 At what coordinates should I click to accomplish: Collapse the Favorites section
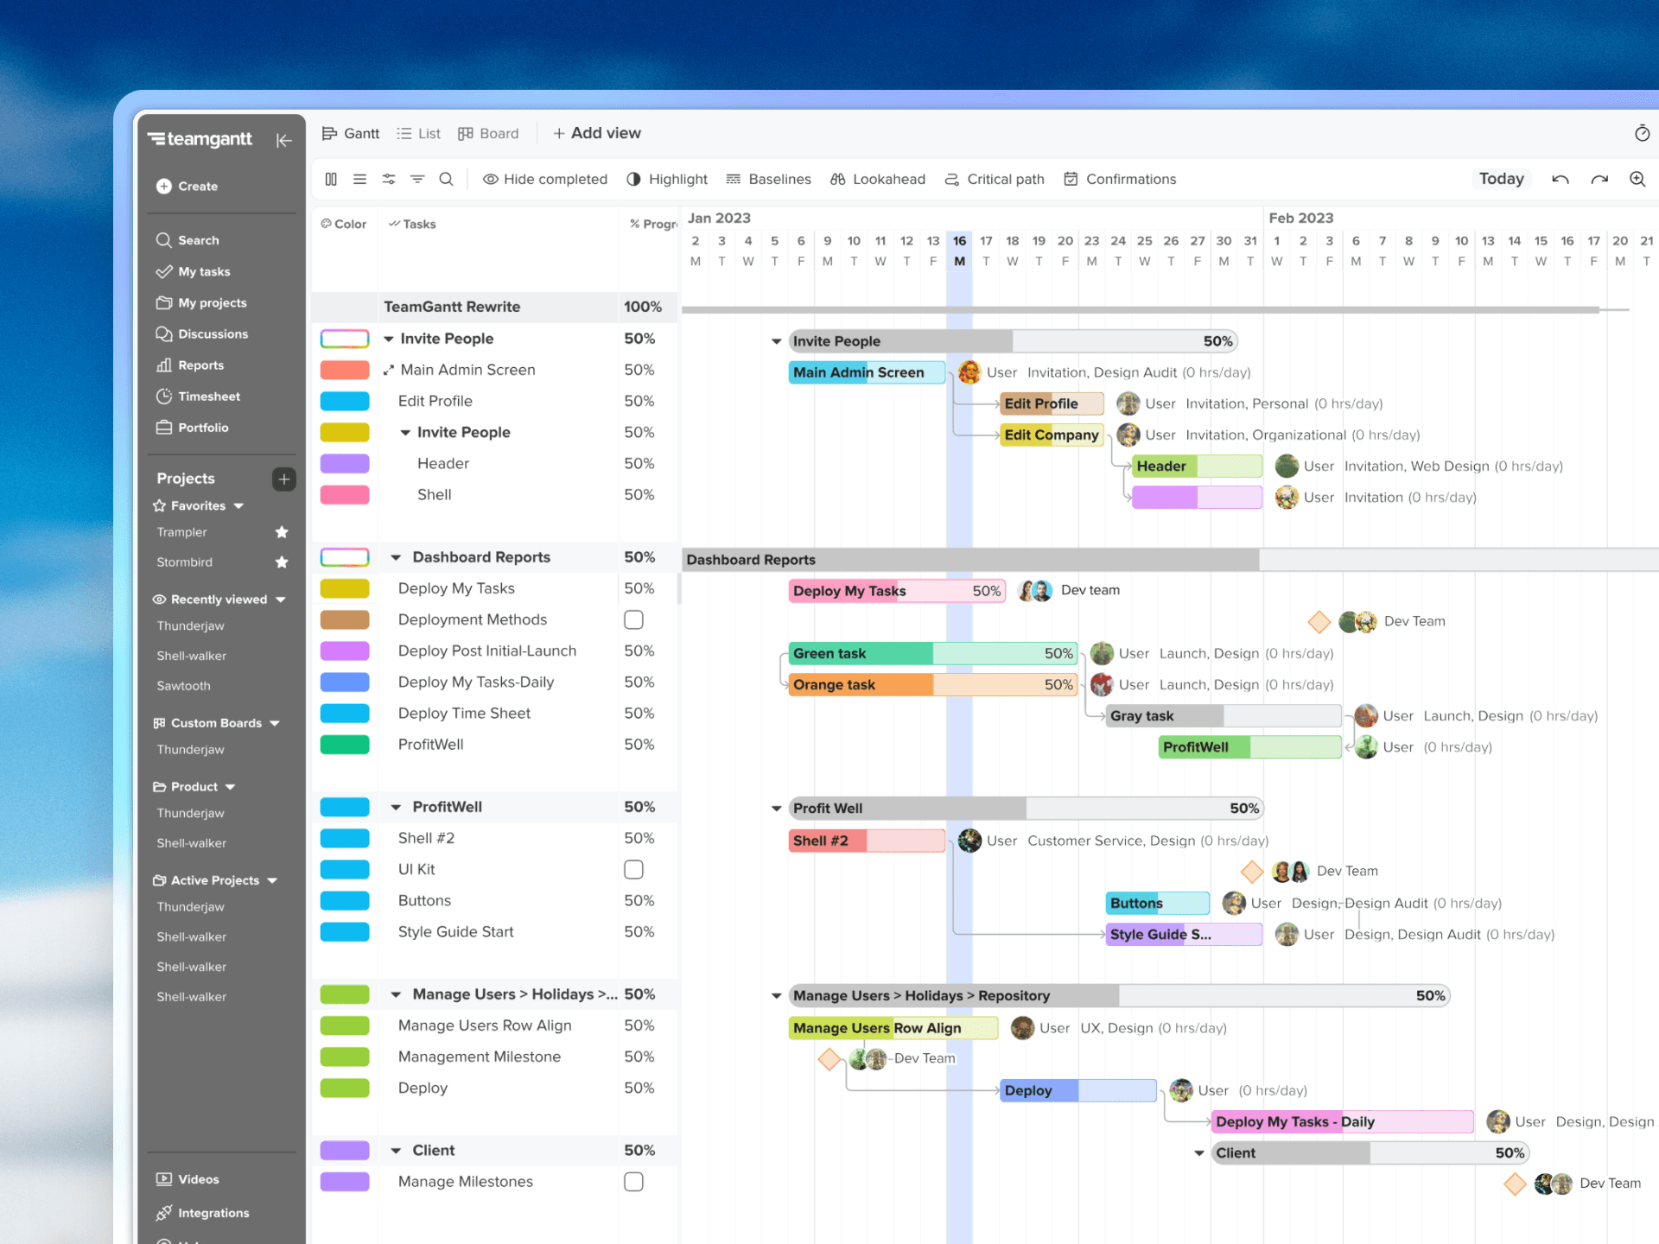pyautogui.click(x=238, y=506)
